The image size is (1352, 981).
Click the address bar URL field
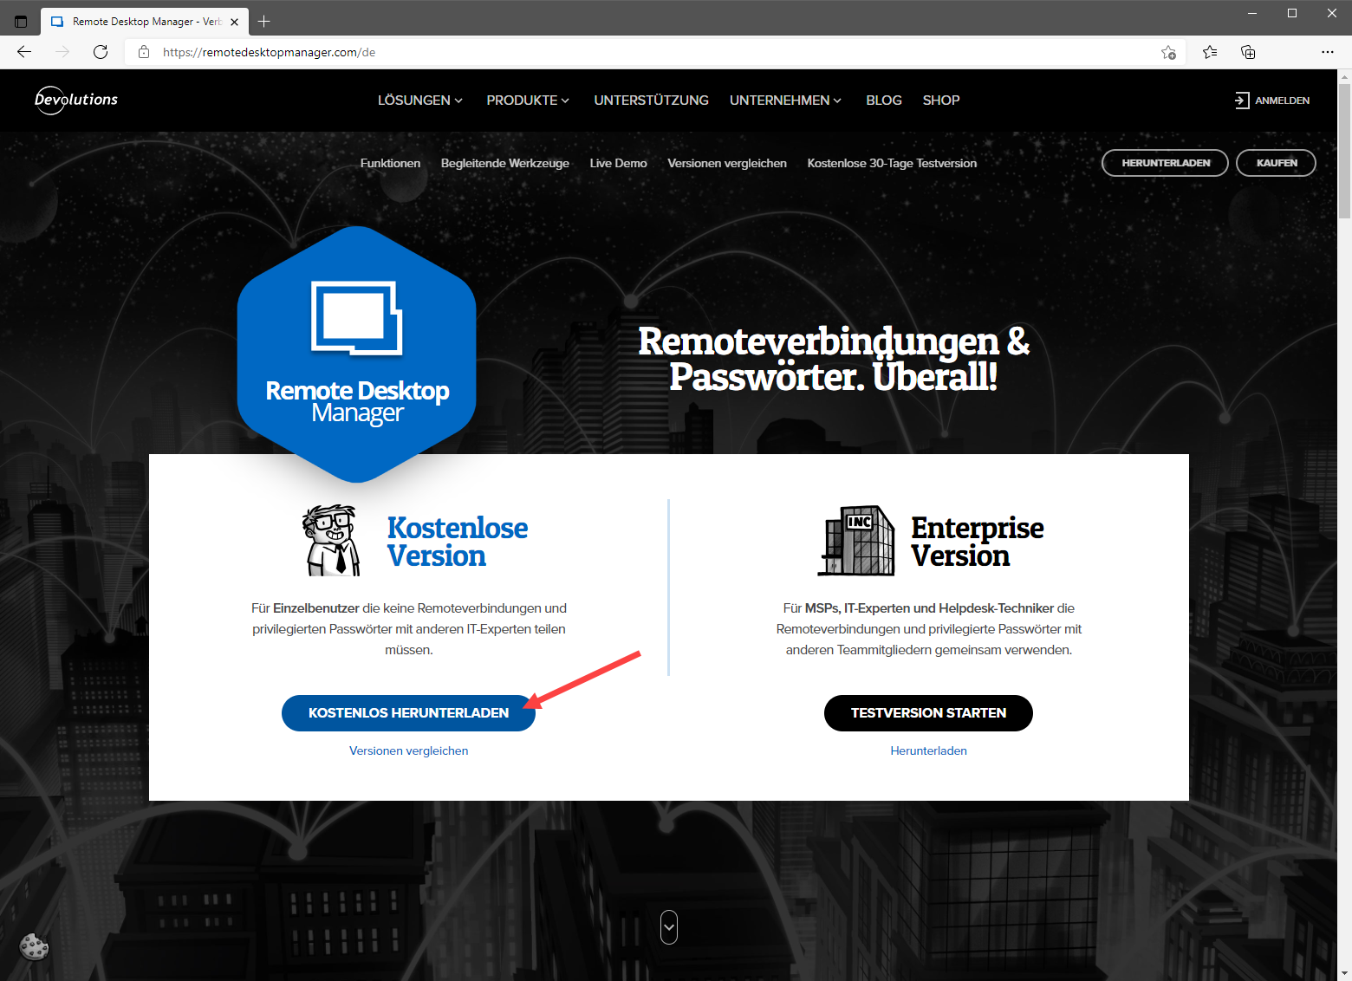(x=607, y=52)
